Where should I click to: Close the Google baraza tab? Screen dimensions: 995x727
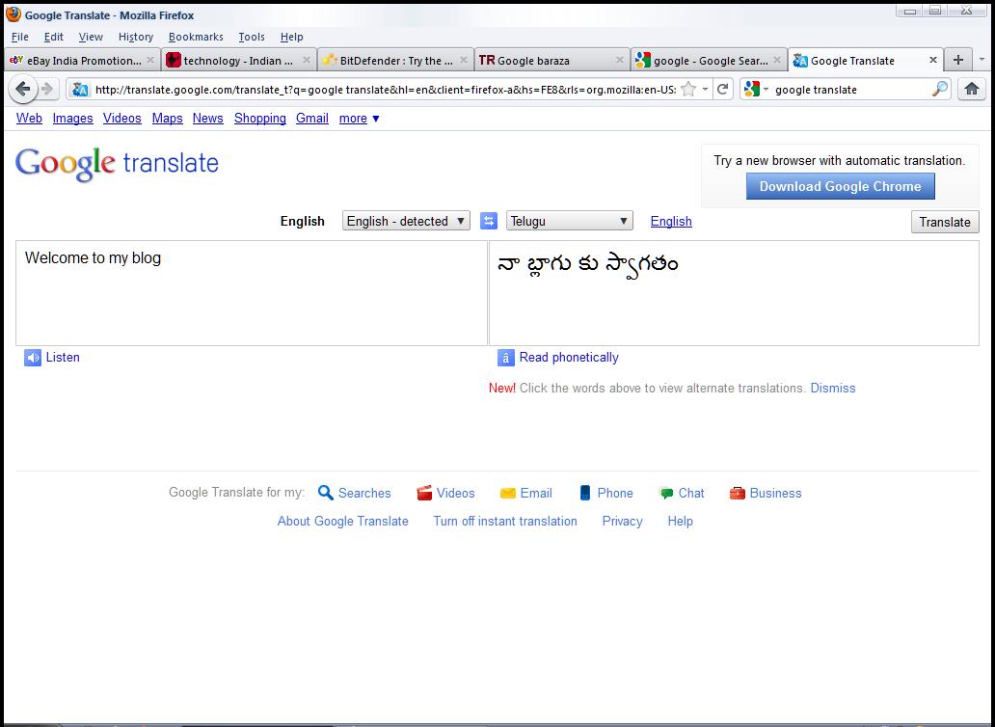620,60
